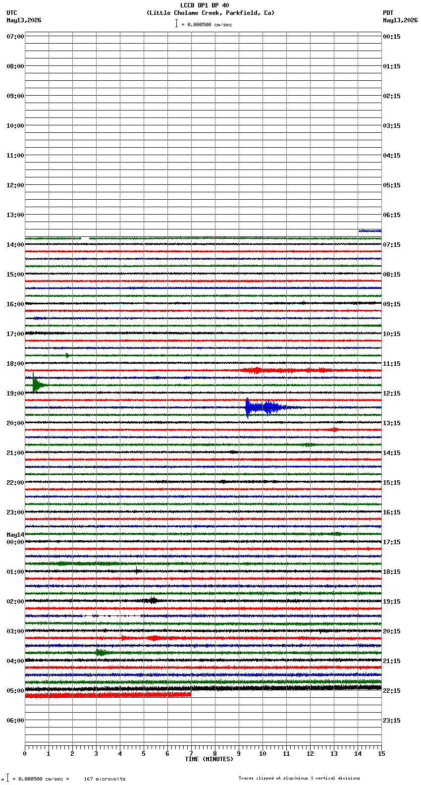Screen dimensions: 421x785
Task: Click the '10' tick label on the time axis
Action: pyautogui.click(x=263, y=754)
